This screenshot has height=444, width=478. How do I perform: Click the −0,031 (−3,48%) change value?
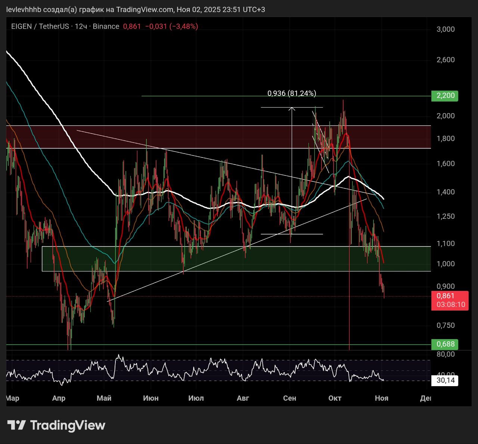(x=171, y=26)
